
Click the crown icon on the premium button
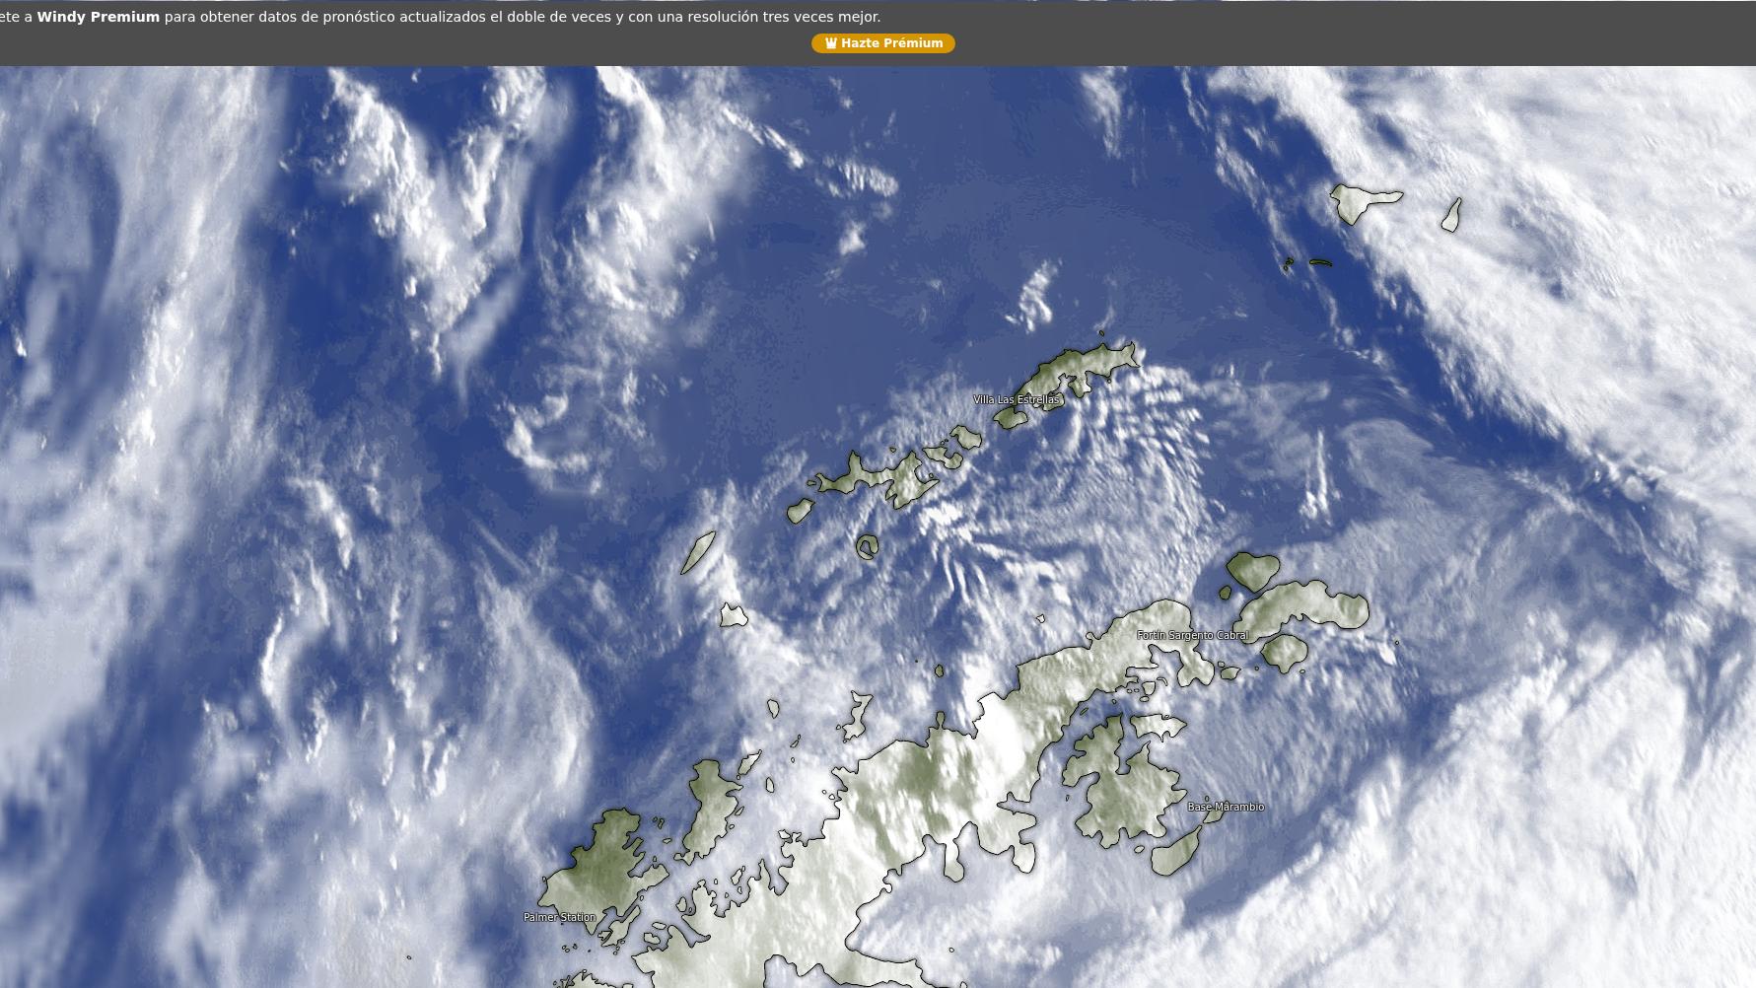tap(830, 43)
